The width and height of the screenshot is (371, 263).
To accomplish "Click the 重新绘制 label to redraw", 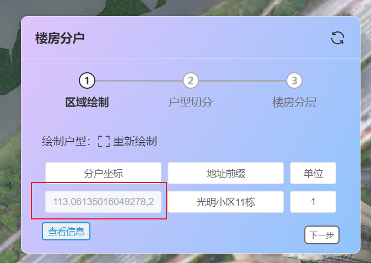I will click(135, 141).
